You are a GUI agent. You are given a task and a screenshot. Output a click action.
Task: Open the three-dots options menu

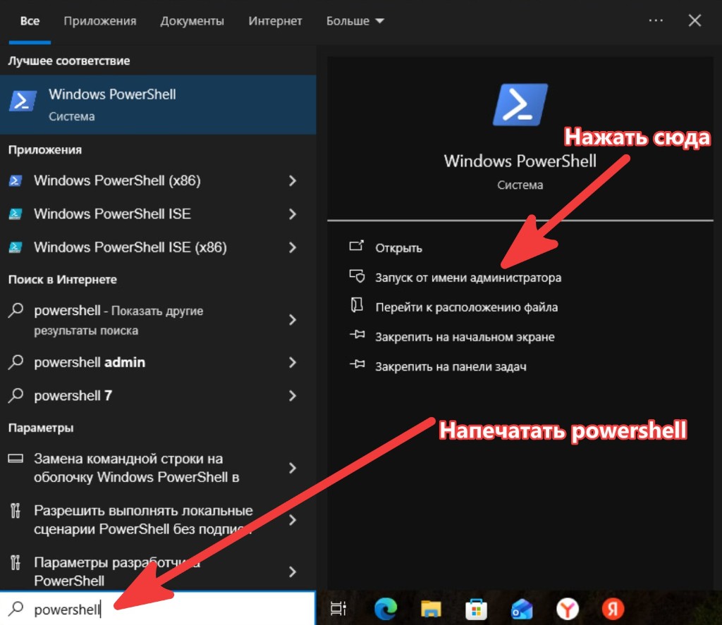(656, 20)
